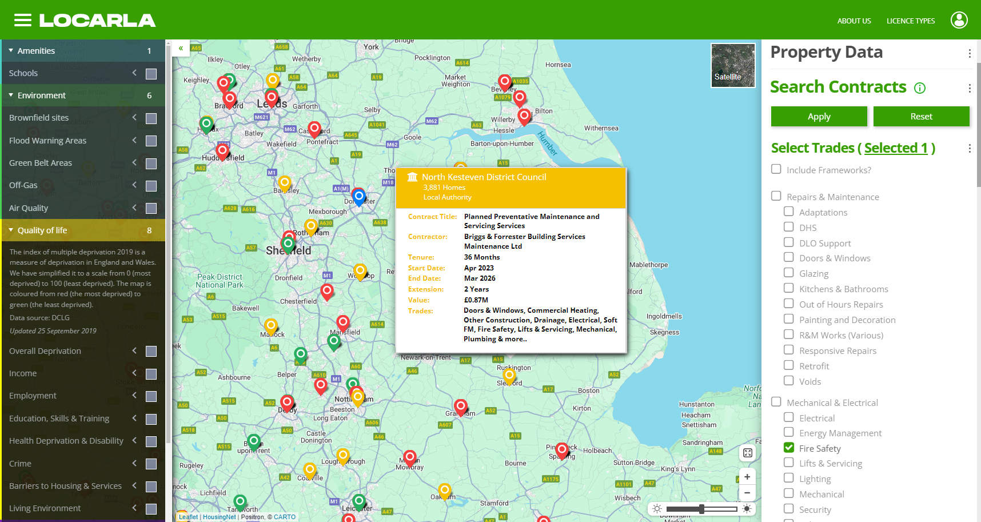The height and width of the screenshot is (522, 981).
Task: Click the right panel vertical scrollbar
Action: point(979,125)
